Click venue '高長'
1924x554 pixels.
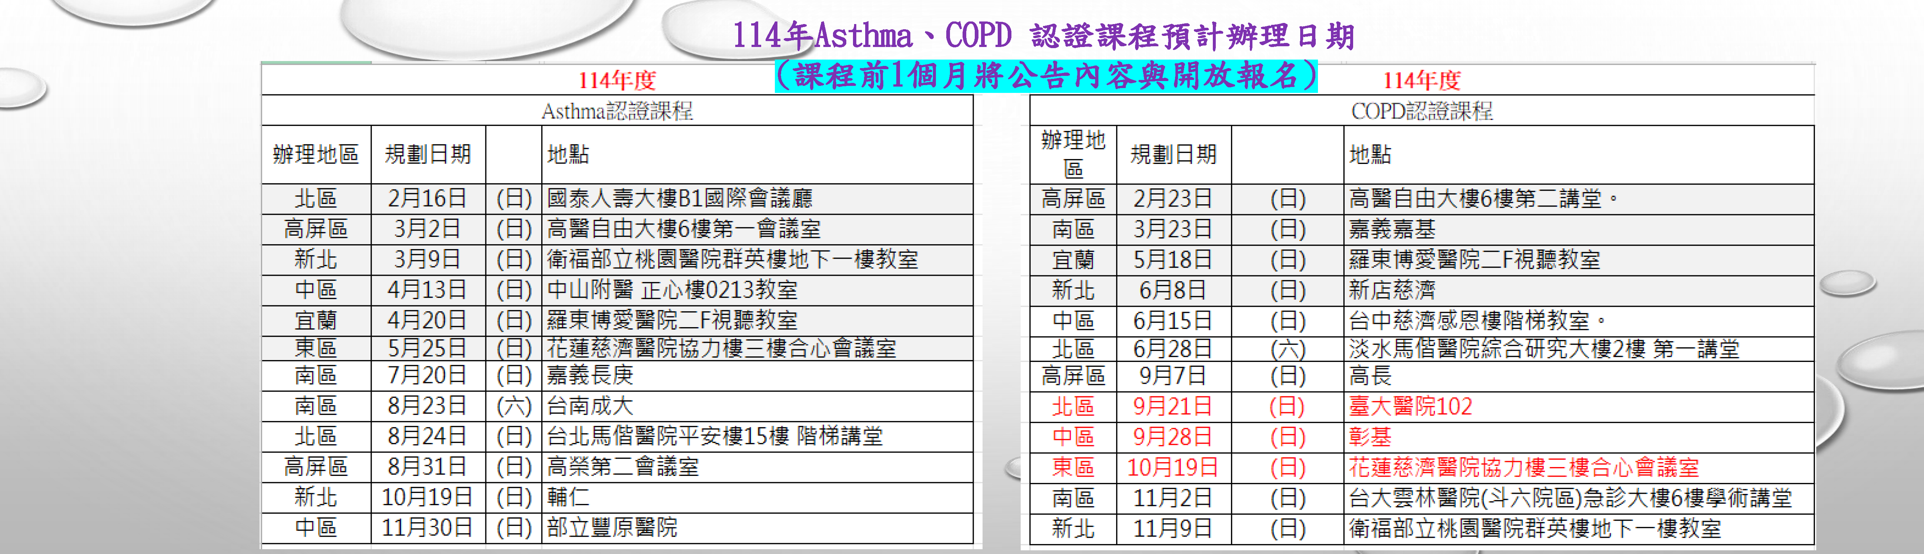coord(1371,376)
